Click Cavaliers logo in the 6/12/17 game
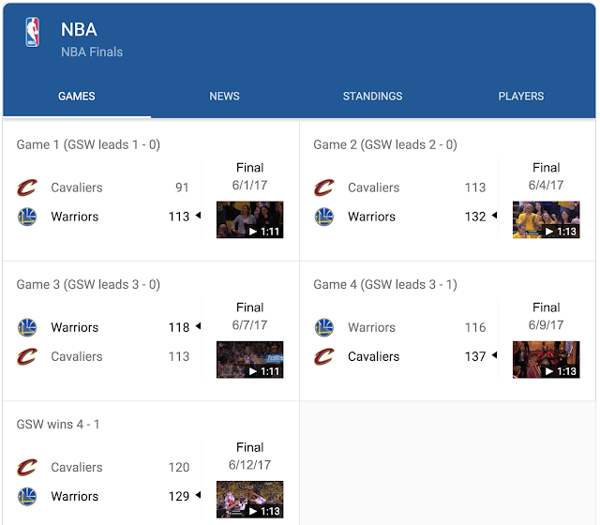This screenshot has height=525, width=600. pyautogui.click(x=27, y=467)
